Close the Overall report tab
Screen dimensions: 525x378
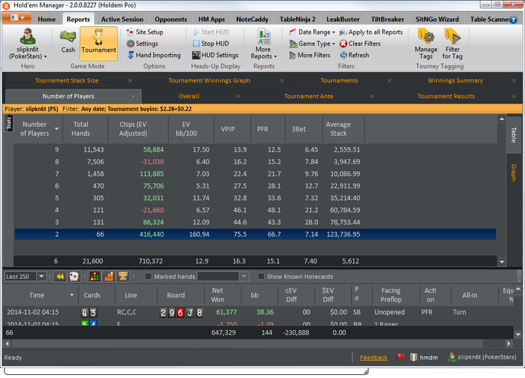point(238,96)
